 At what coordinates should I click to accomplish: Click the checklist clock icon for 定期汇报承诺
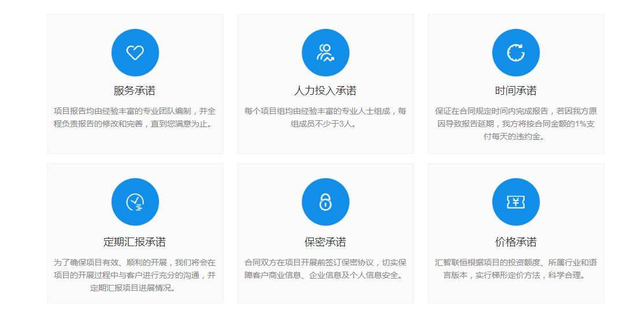coord(135,202)
